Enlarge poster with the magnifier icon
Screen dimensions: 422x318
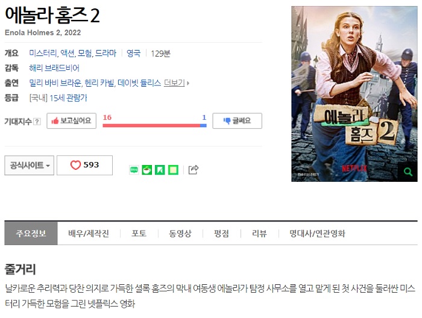pyautogui.click(x=408, y=172)
